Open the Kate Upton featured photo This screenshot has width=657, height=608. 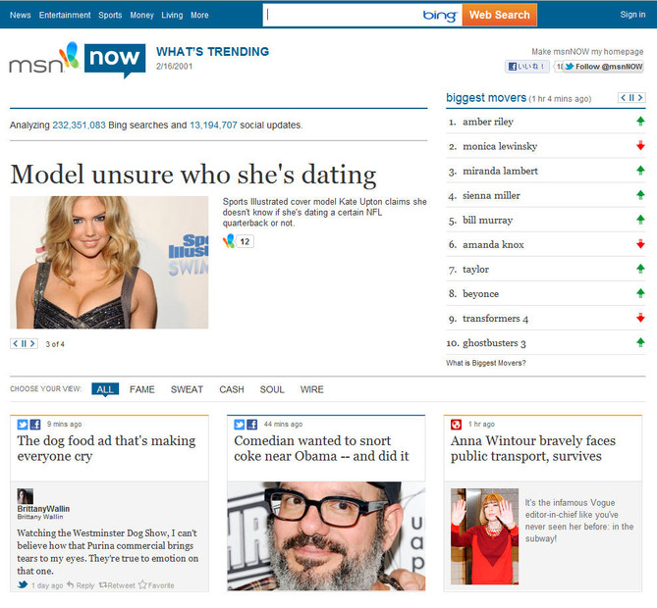tap(109, 263)
